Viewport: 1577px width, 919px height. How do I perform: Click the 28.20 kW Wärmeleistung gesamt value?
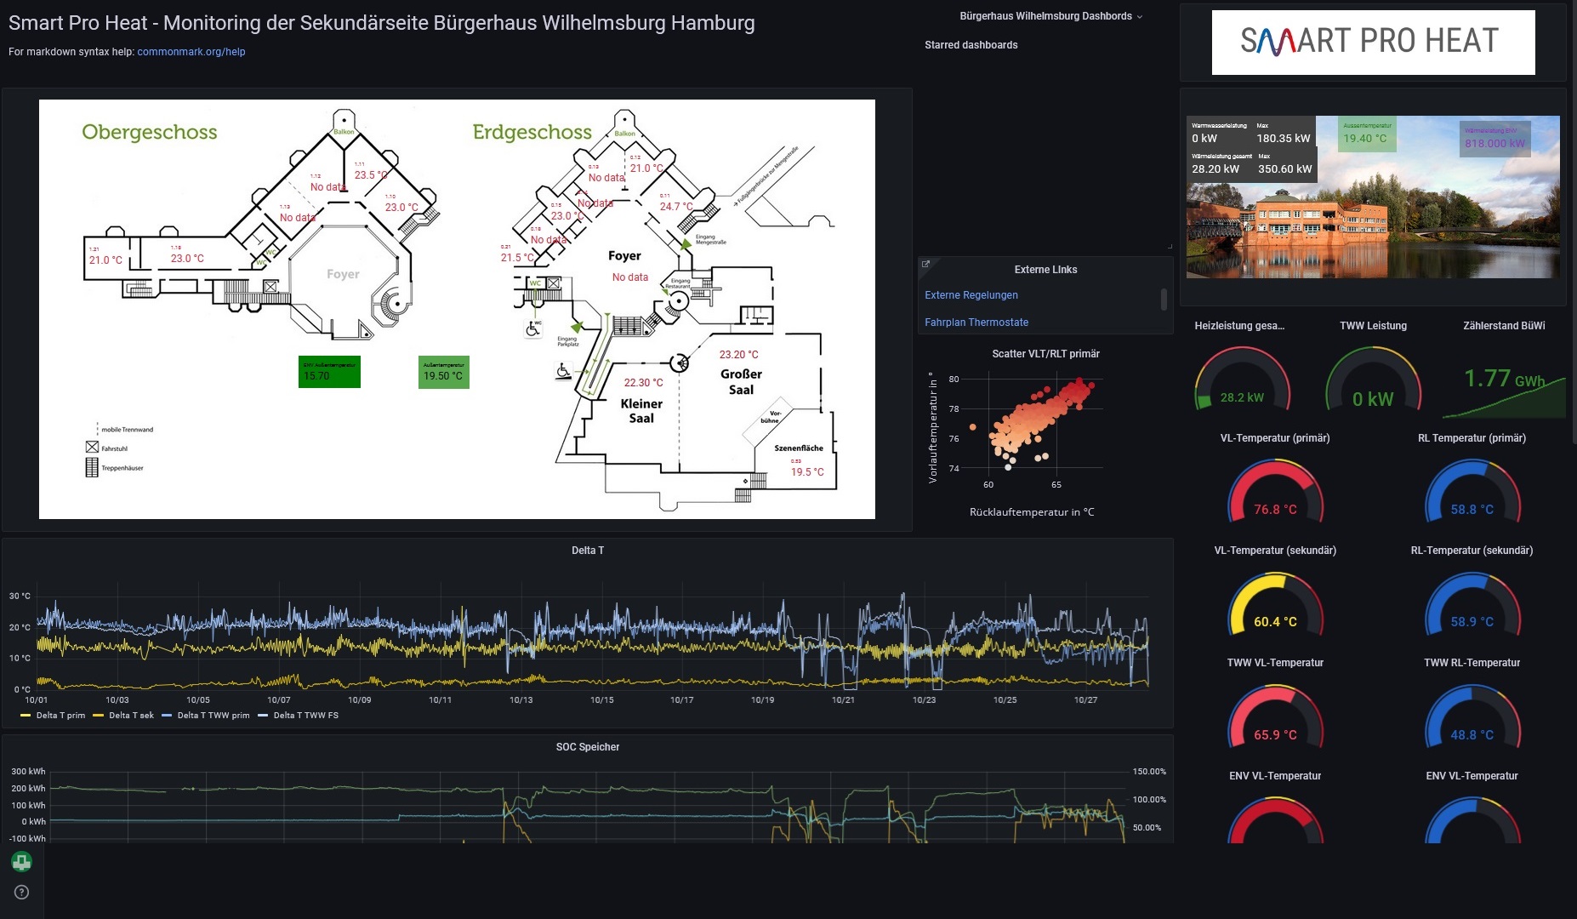click(1215, 169)
